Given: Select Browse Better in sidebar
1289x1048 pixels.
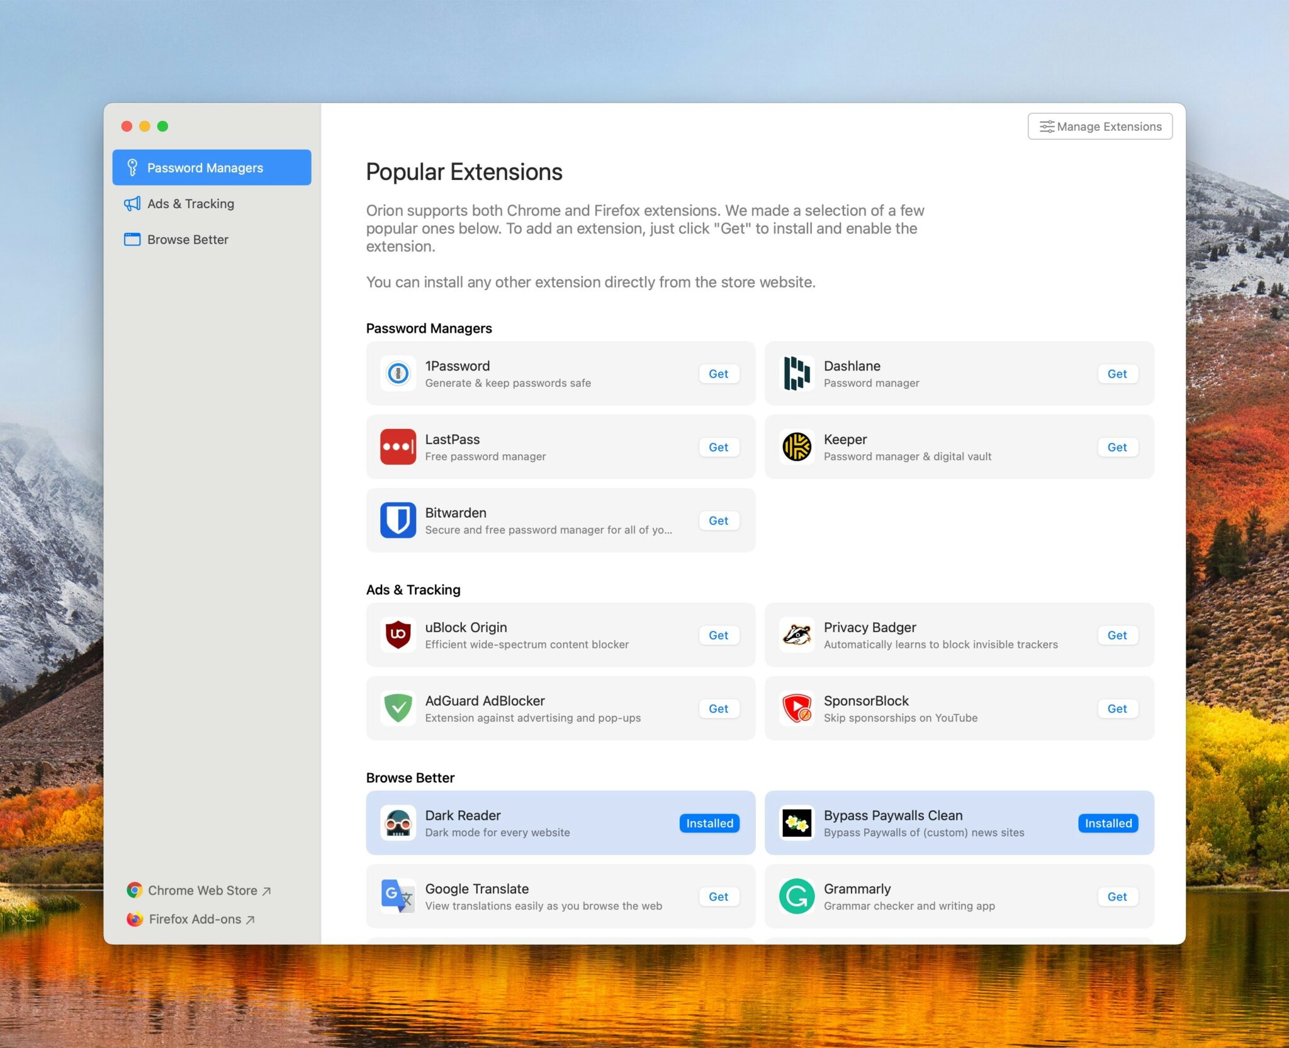Looking at the screenshot, I should pos(188,240).
